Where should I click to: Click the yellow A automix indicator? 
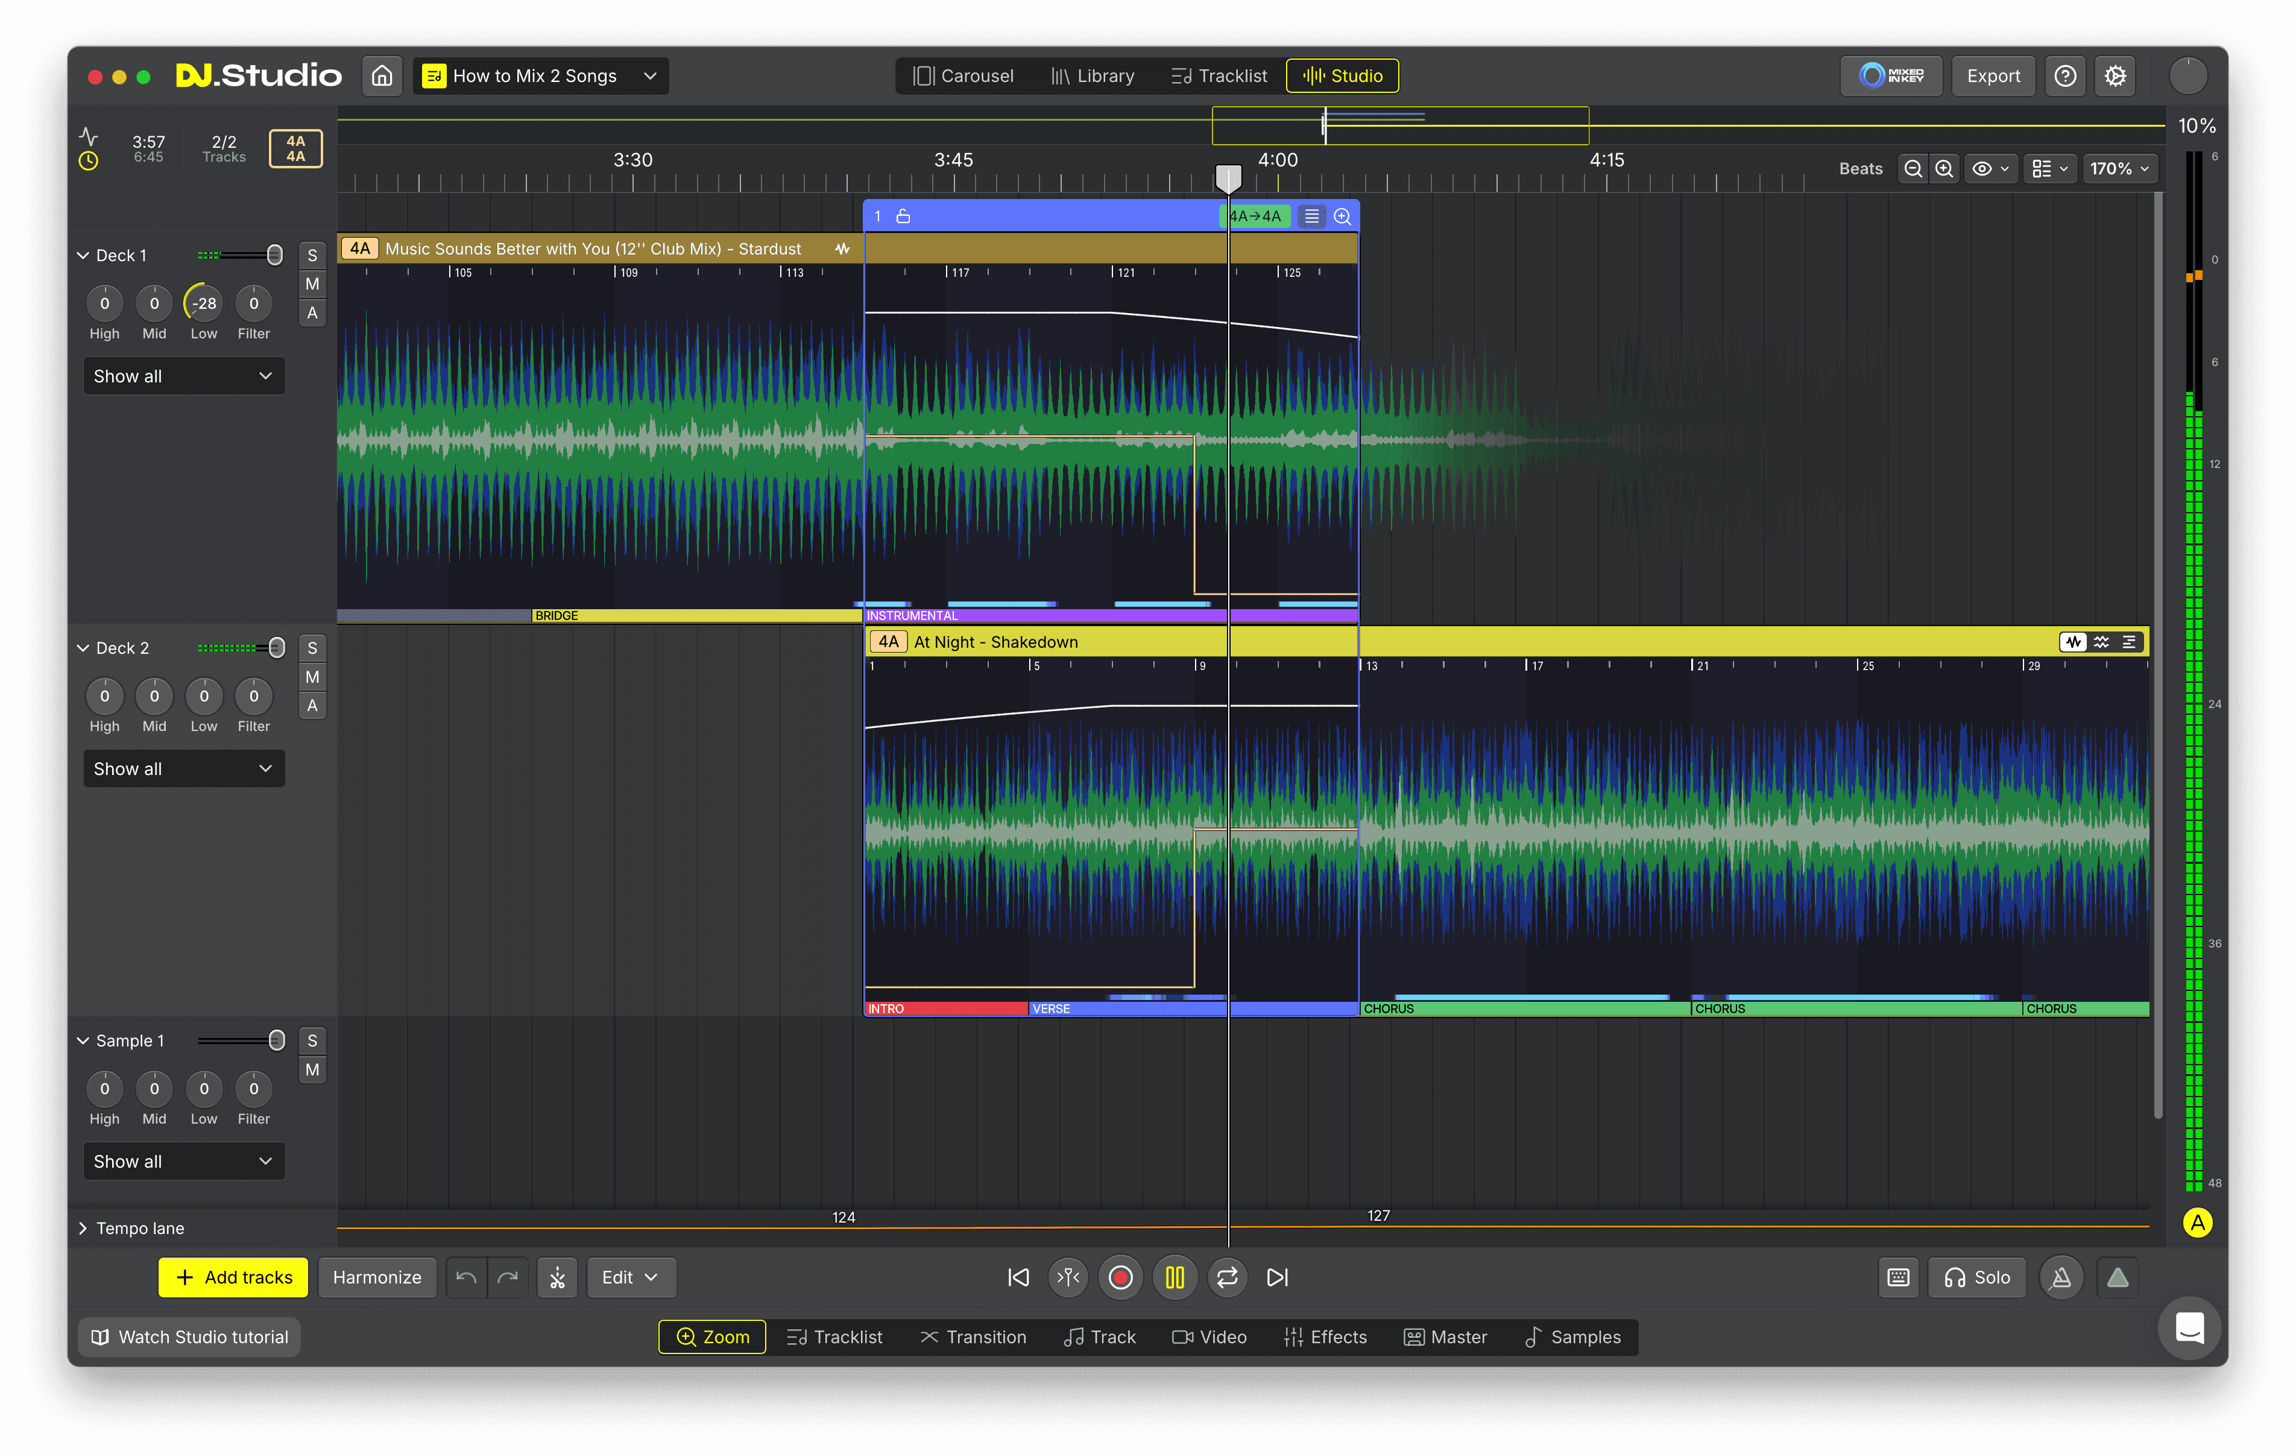2198,1222
